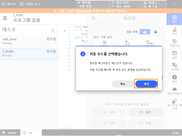
Task: Switch to unlocked padlock option
Action: [x=145, y=32]
